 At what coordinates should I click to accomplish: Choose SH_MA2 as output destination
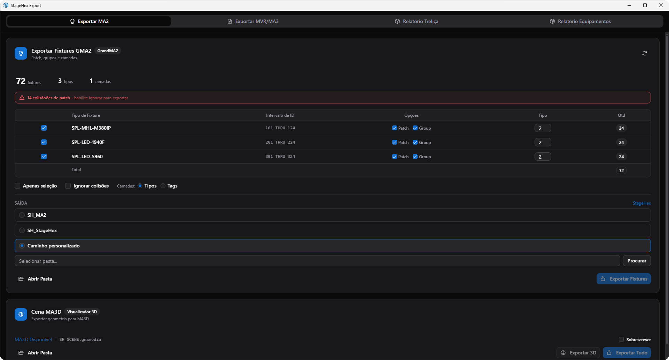pyautogui.click(x=22, y=215)
